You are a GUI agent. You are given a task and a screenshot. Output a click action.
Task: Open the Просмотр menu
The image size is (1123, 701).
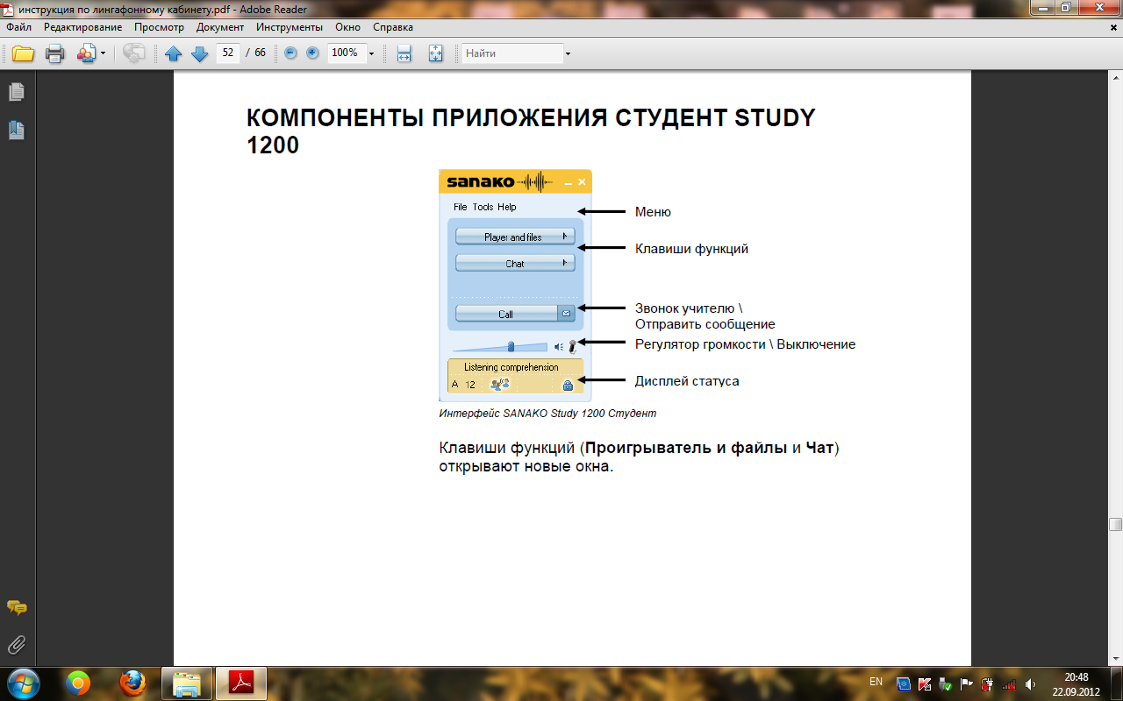click(x=159, y=27)
